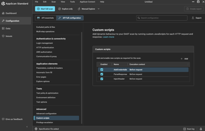Click the Manual Explore pointer icon
This screenshot has width=205, height=131.
click(x=79, y=9)
